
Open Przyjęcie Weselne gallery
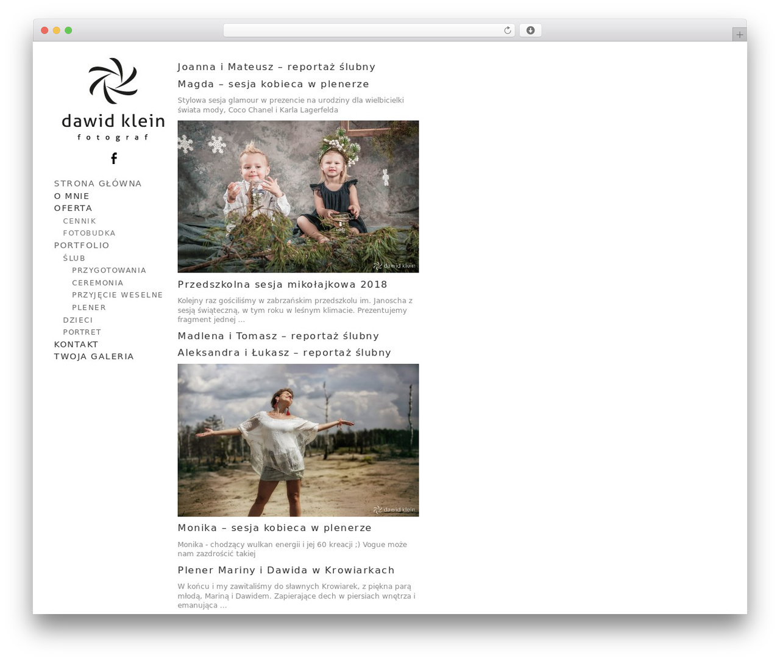coord(117,295)
